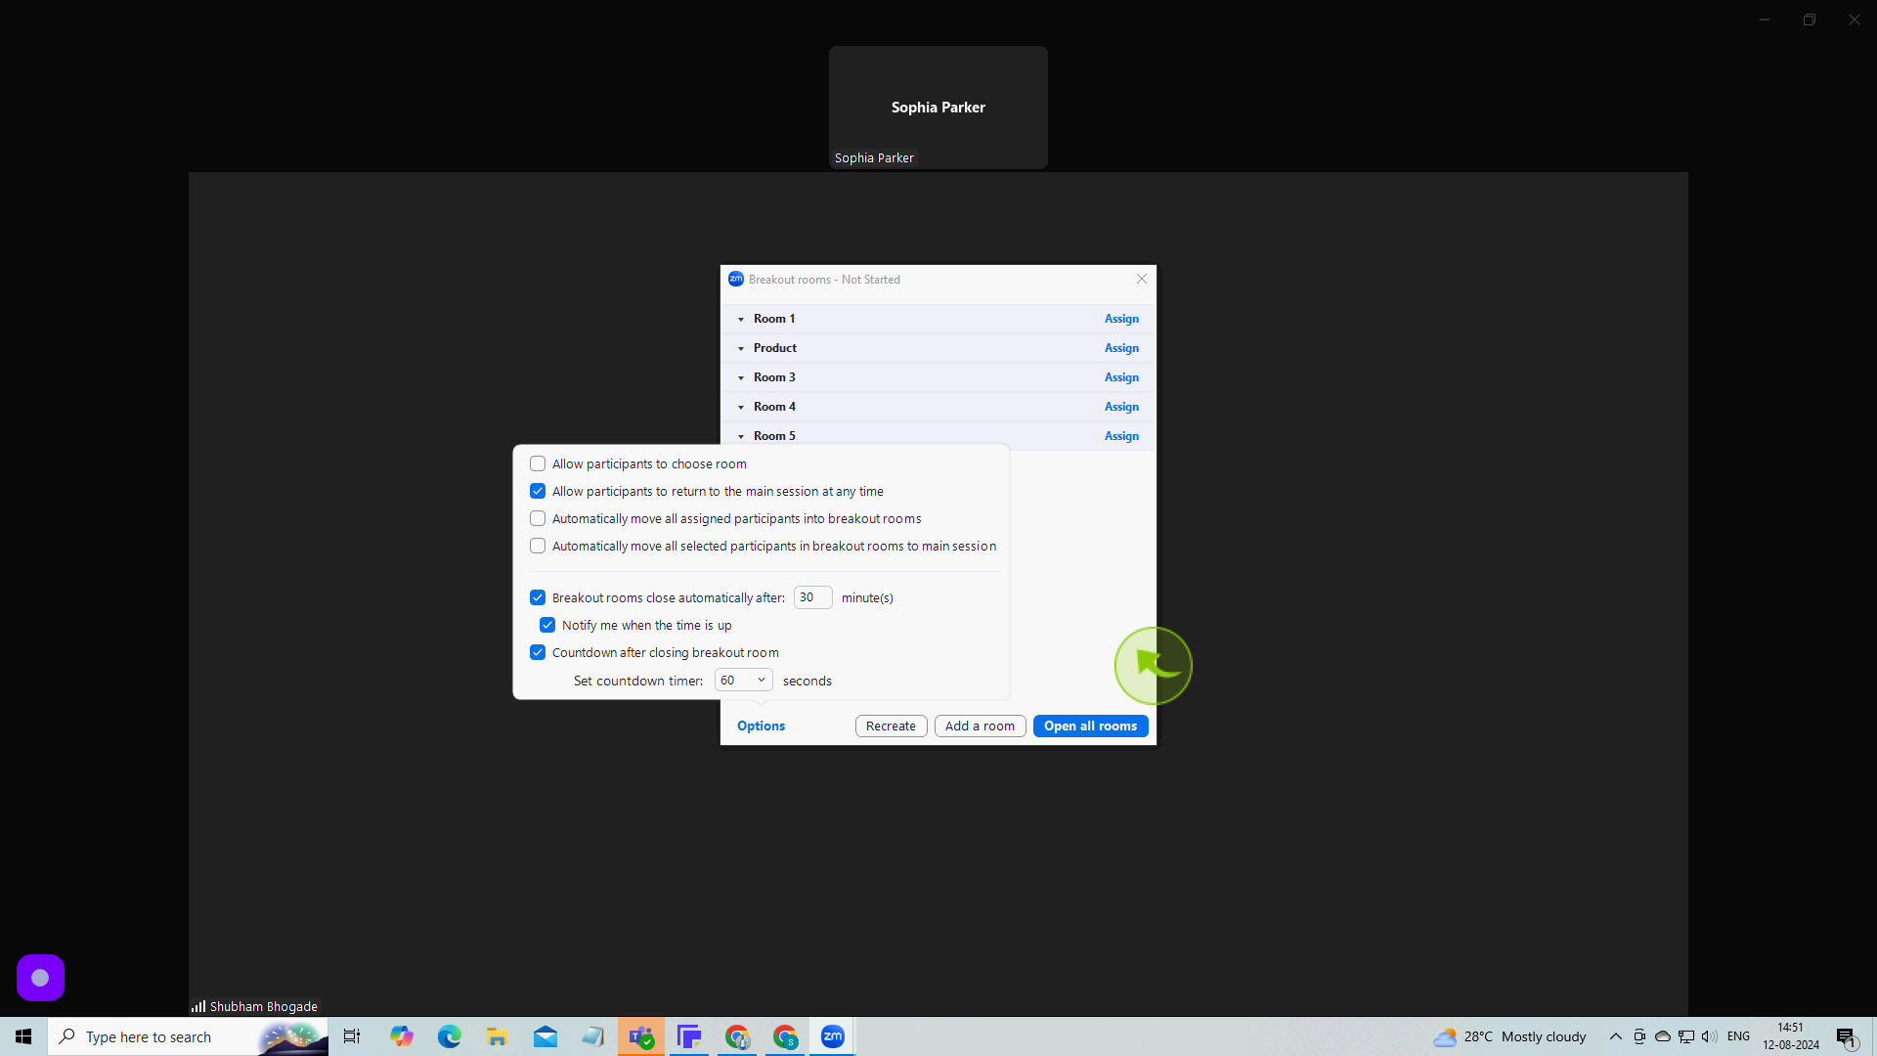Open Mail app from taskbar
Image resolution: width=1877 pixels, height=1056 pixels.
click(545, 1036)
